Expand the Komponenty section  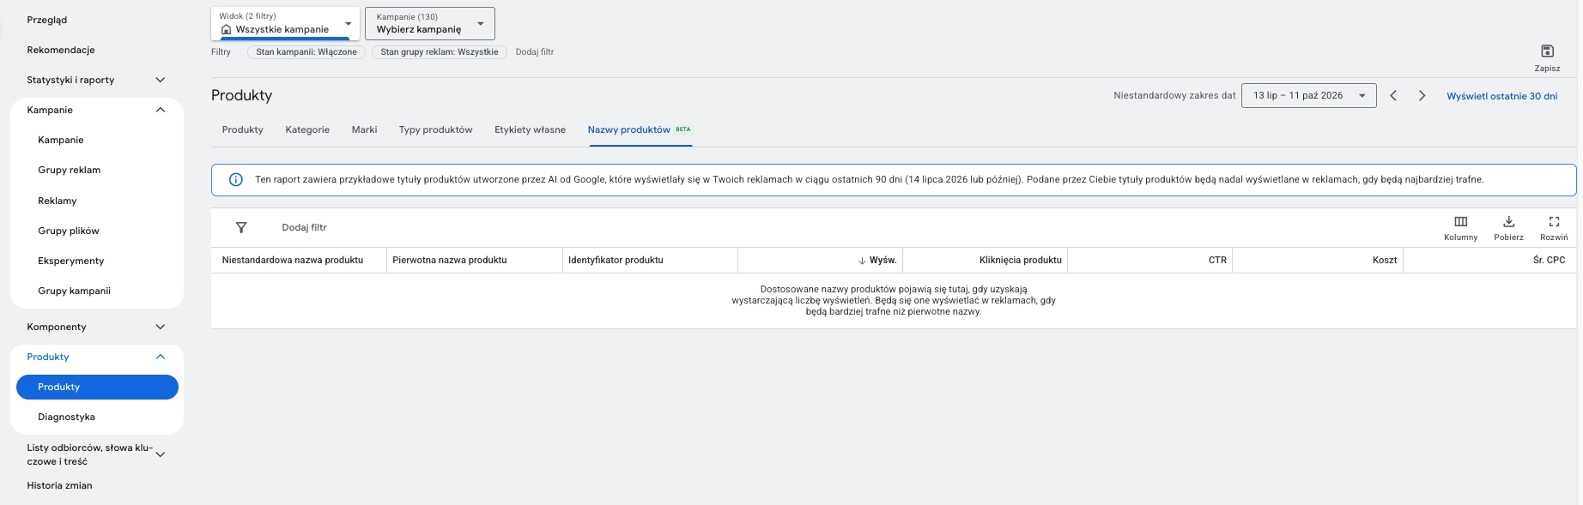[x=160, y=327]
